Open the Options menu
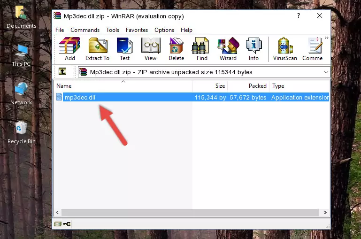This screenshot has width=361, height=239. point(164,30)
